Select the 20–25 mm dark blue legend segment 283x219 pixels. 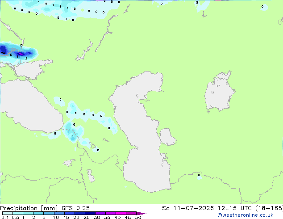(x=79, y=213)
